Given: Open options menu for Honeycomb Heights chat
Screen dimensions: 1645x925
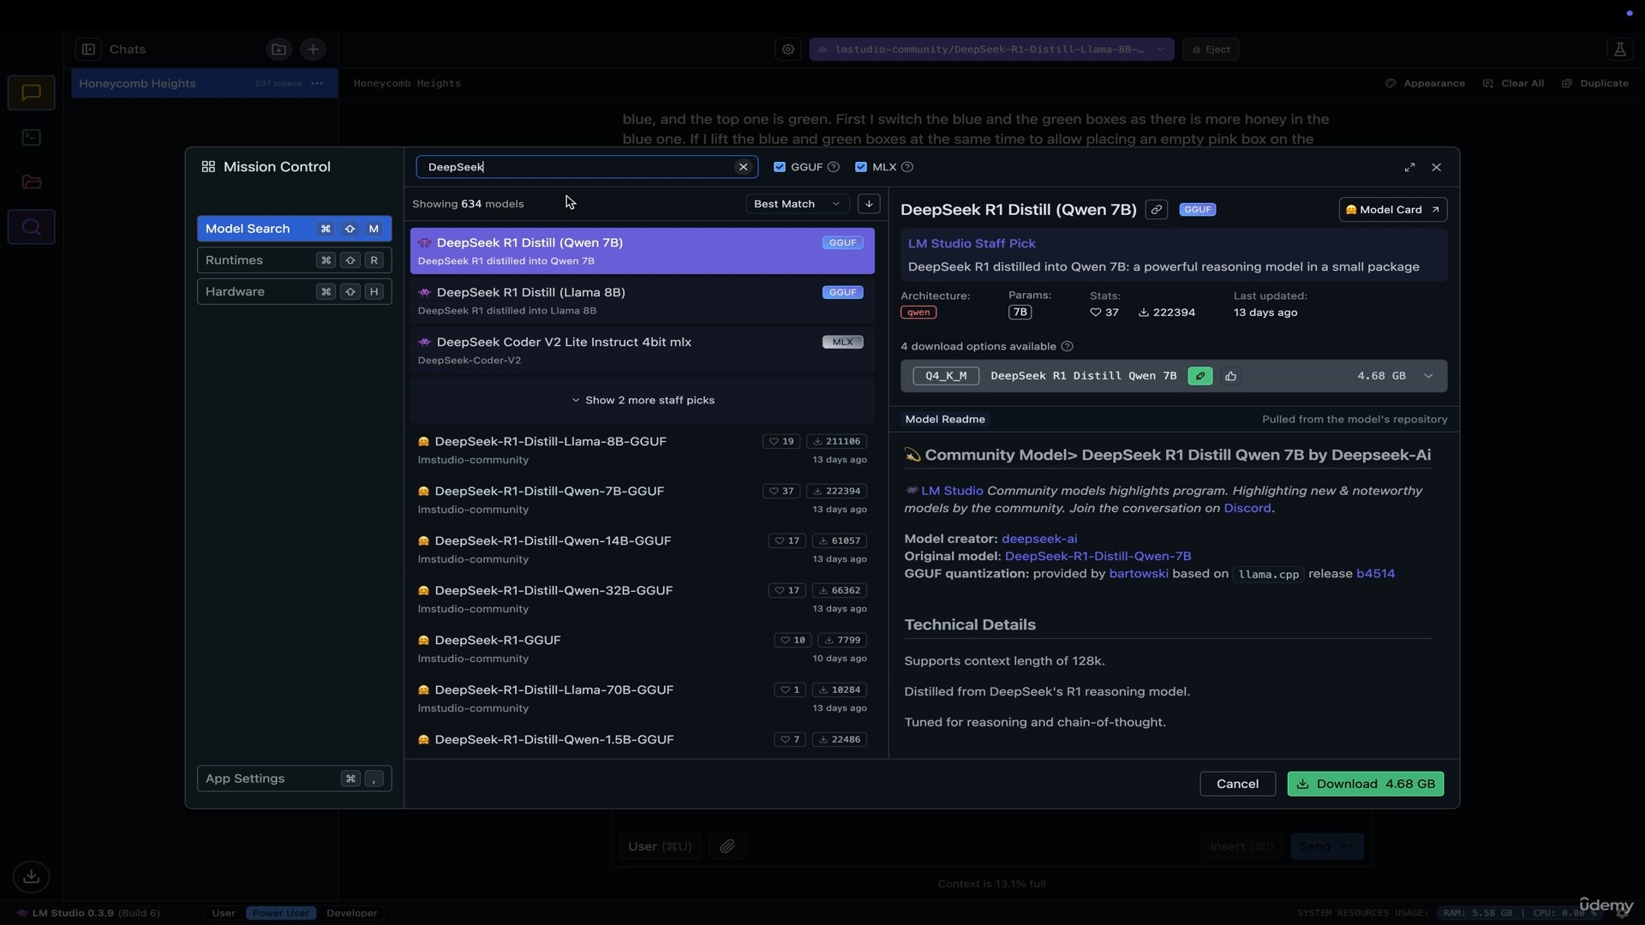Looking at the screenshot, I should [317, 83].
